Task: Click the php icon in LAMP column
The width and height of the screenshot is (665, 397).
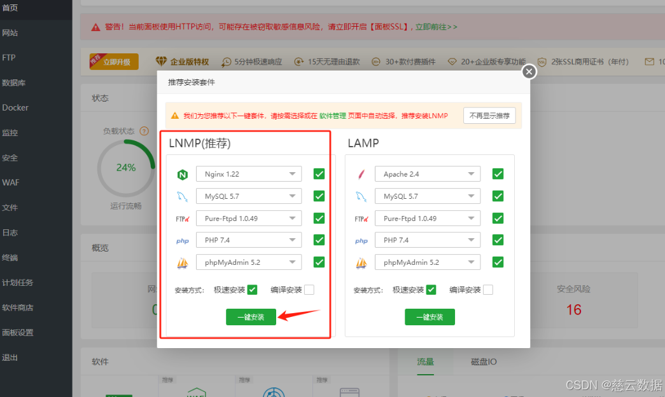Action: pos(361,241)
